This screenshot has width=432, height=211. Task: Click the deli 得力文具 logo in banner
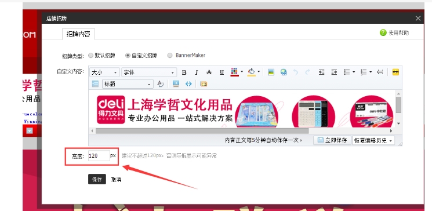(x=111, y=110)
